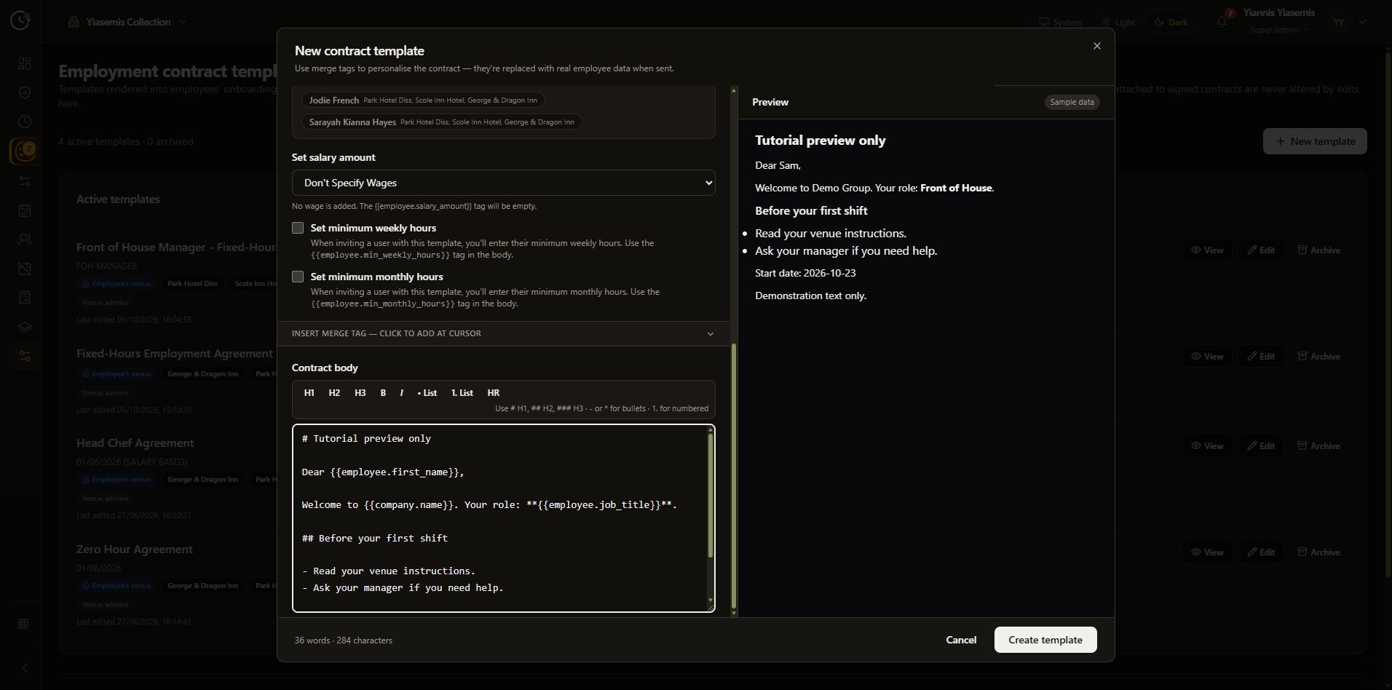Open the swap arrows sidebar icon

(25, 181)
